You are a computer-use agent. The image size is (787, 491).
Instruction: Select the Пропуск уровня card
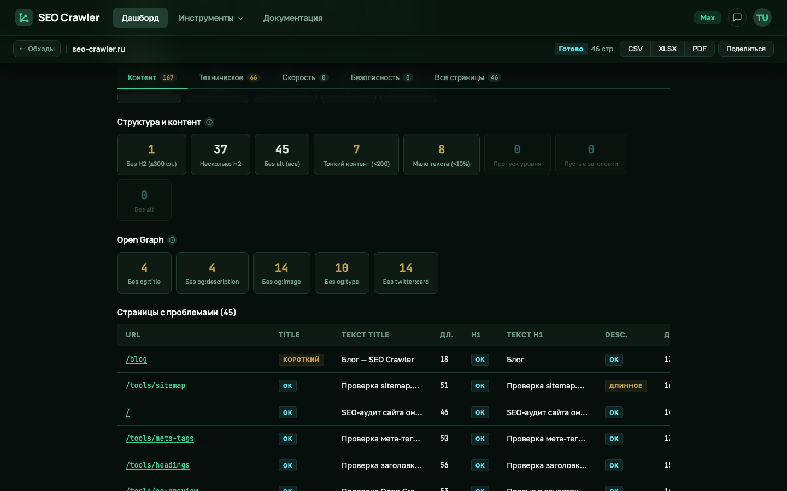pyautogui.click(x=517, y=154)
